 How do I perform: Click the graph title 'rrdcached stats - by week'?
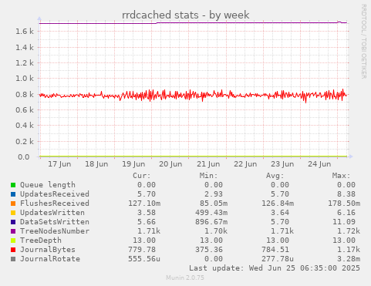tap(185, 15)
